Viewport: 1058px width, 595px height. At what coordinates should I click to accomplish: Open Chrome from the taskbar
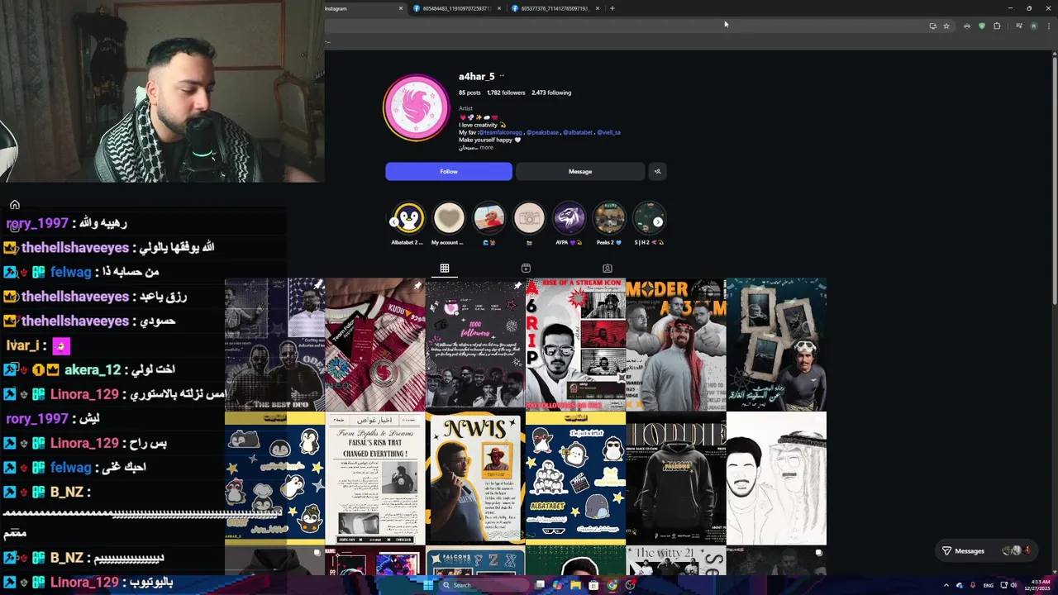[612, 585]
